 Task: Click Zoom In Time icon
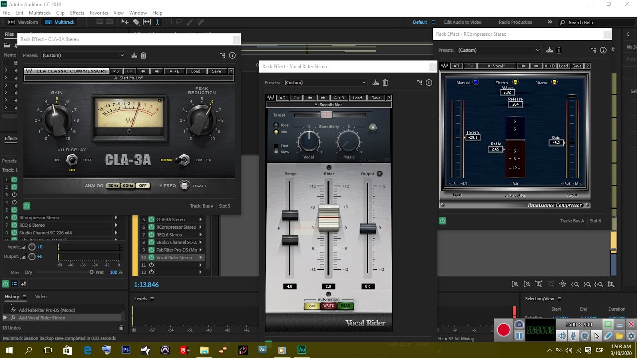539,284
